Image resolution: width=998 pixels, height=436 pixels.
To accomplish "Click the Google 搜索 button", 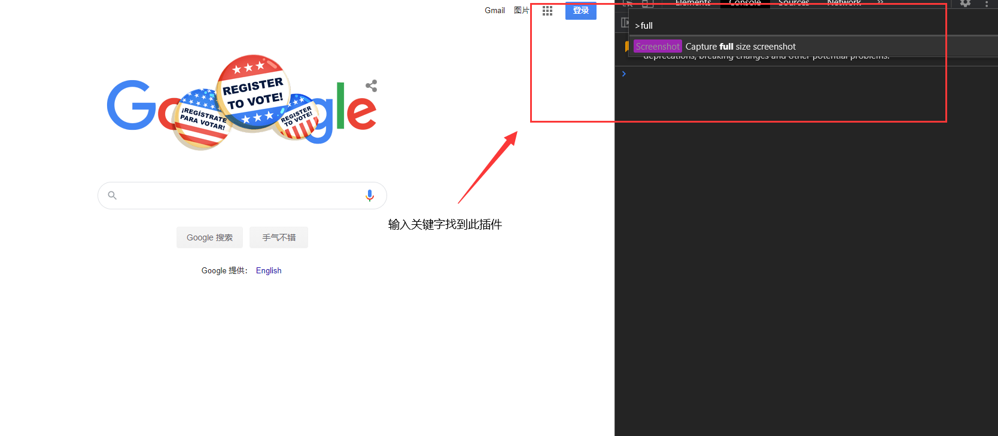I will (x=209, y=237).
